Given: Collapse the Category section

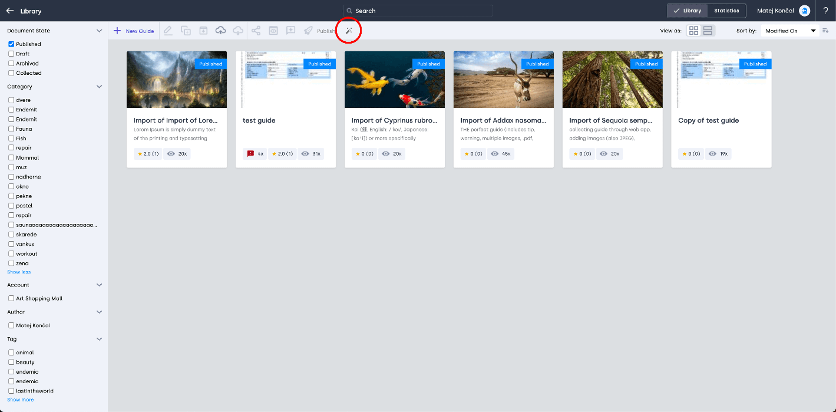Looking at the screenshot, I should [x=99, y=86].
